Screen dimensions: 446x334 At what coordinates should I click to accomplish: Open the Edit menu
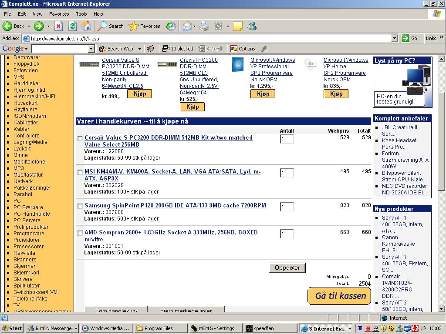coord(22,14)
